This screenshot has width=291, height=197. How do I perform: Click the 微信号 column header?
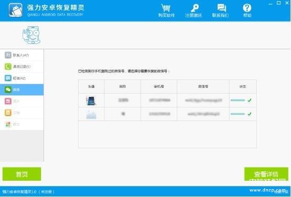coord(203,86)
